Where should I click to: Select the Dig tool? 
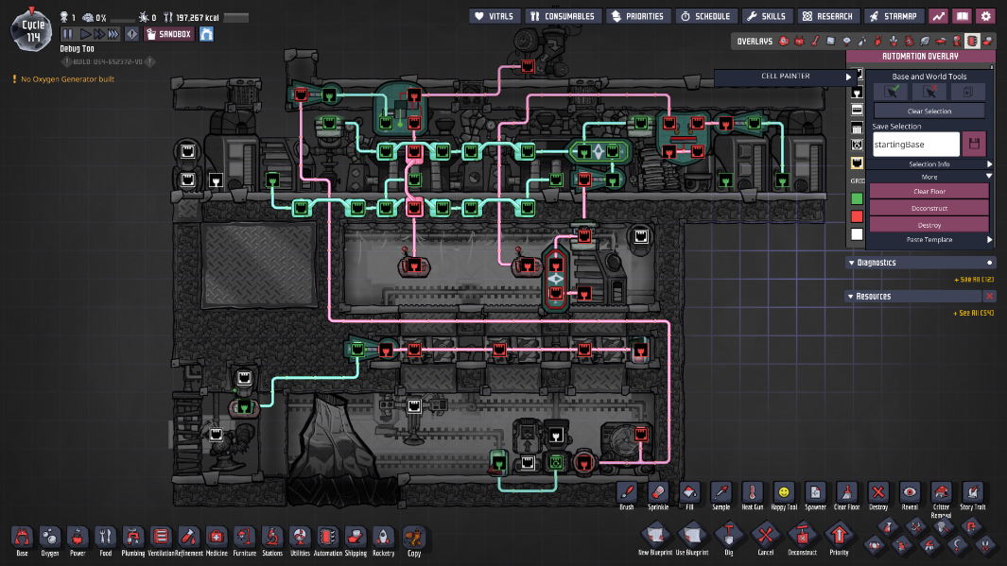728,535
